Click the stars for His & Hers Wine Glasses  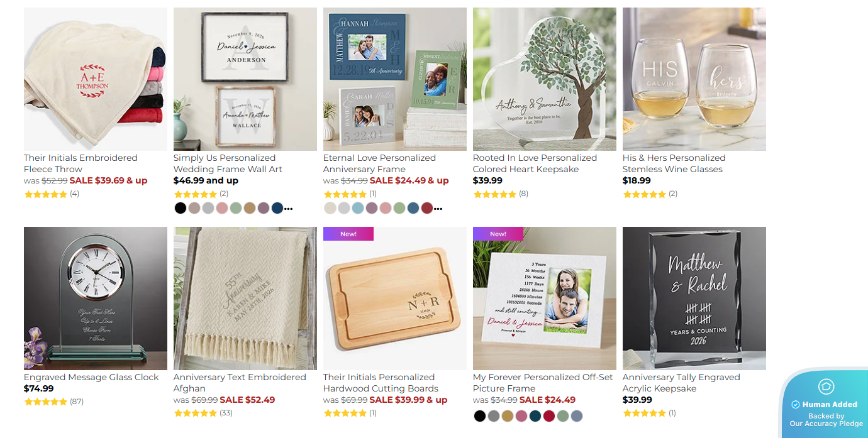click(644, 194)
